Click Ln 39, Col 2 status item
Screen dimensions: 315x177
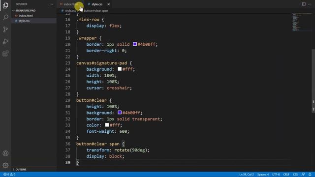point(246,175)
